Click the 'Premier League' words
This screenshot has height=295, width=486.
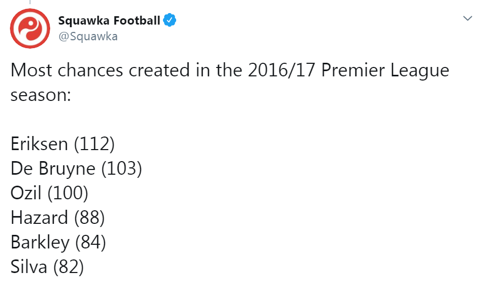pos(385,71)
